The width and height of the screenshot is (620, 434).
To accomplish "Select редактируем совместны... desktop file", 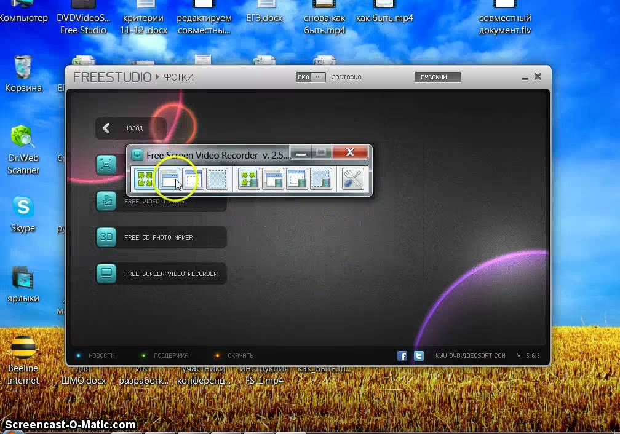I will 204,18.
